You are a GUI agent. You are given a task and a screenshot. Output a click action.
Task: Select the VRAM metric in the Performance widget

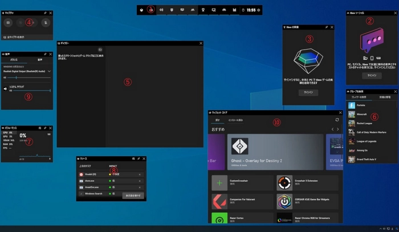[x=9, y=140]
